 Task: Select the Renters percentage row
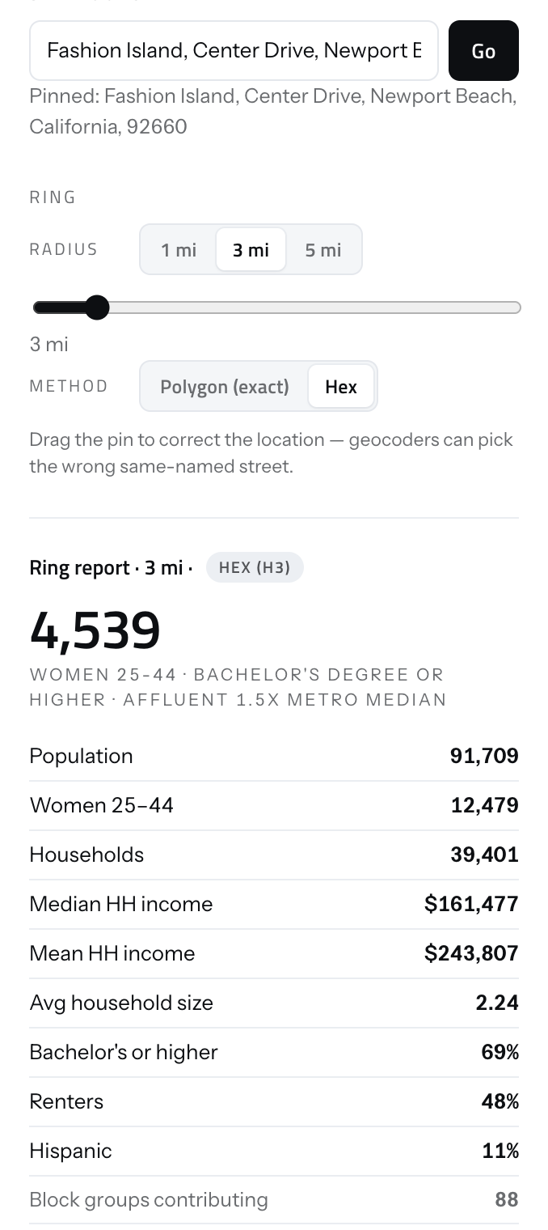274,1101
